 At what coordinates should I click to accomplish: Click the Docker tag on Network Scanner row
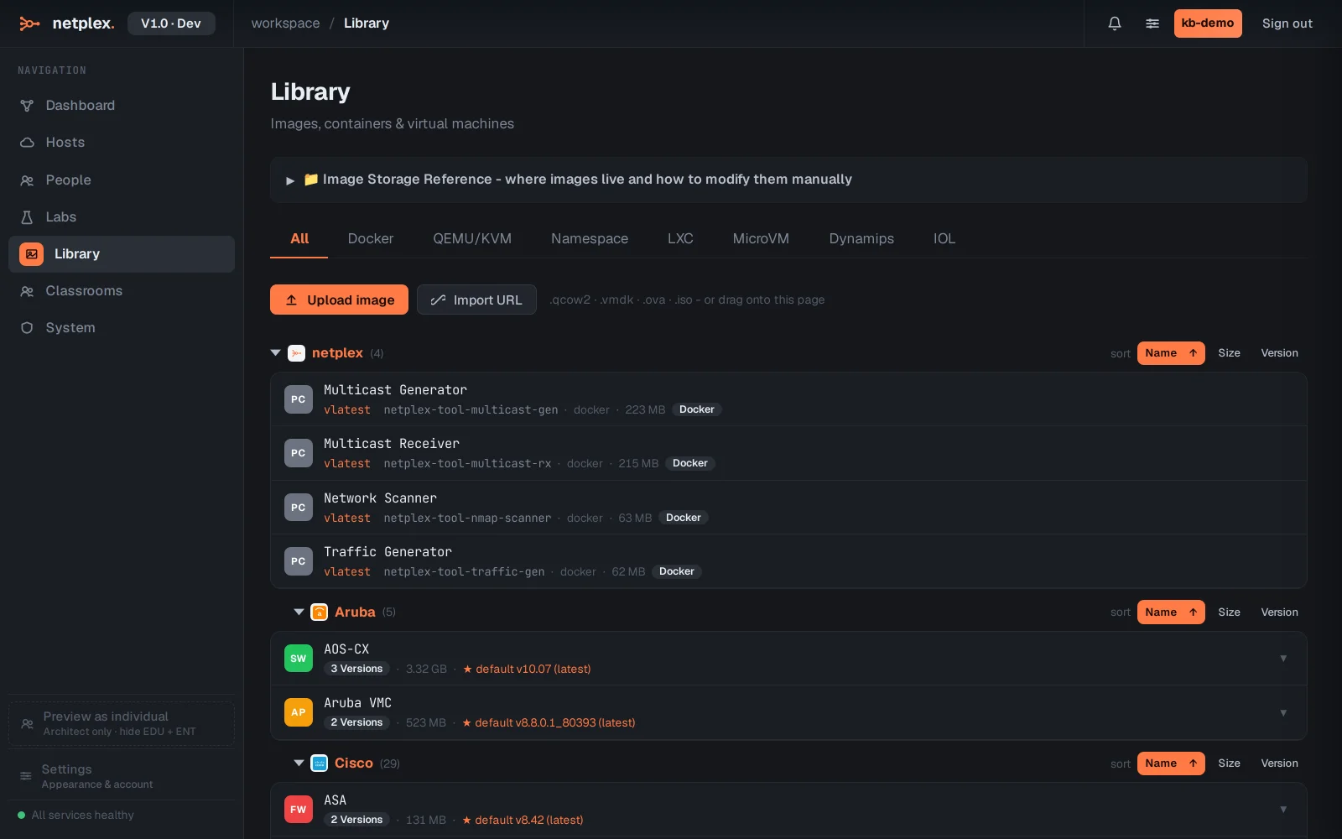684,519
